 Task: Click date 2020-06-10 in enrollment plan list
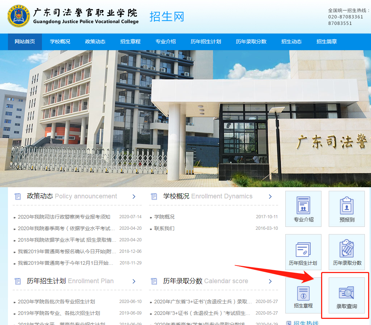[131, 302]
